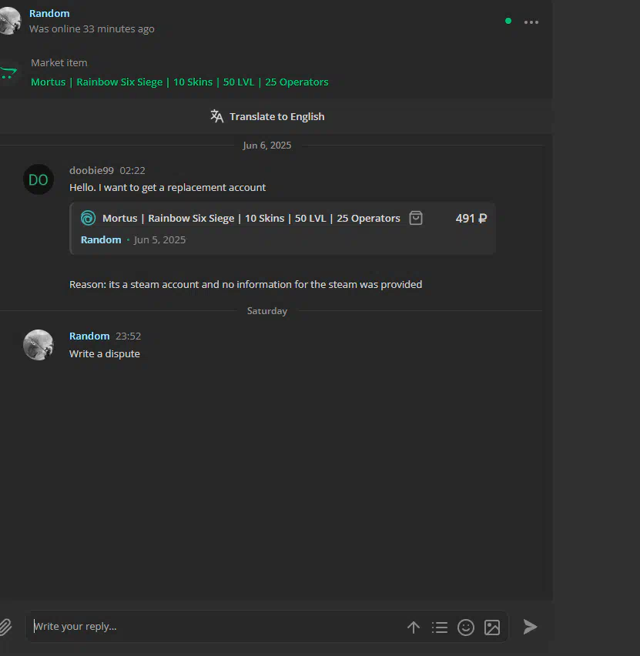
Task: Open the list templates icon in reply box
Action: [x=440, y=628]
